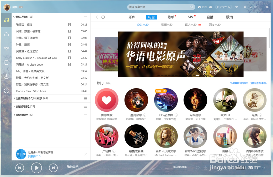The height and width of the screenshot is (177, 273).
Task: Click the MV icon for 孙露 - 遗憾
Action: point(69,45)
